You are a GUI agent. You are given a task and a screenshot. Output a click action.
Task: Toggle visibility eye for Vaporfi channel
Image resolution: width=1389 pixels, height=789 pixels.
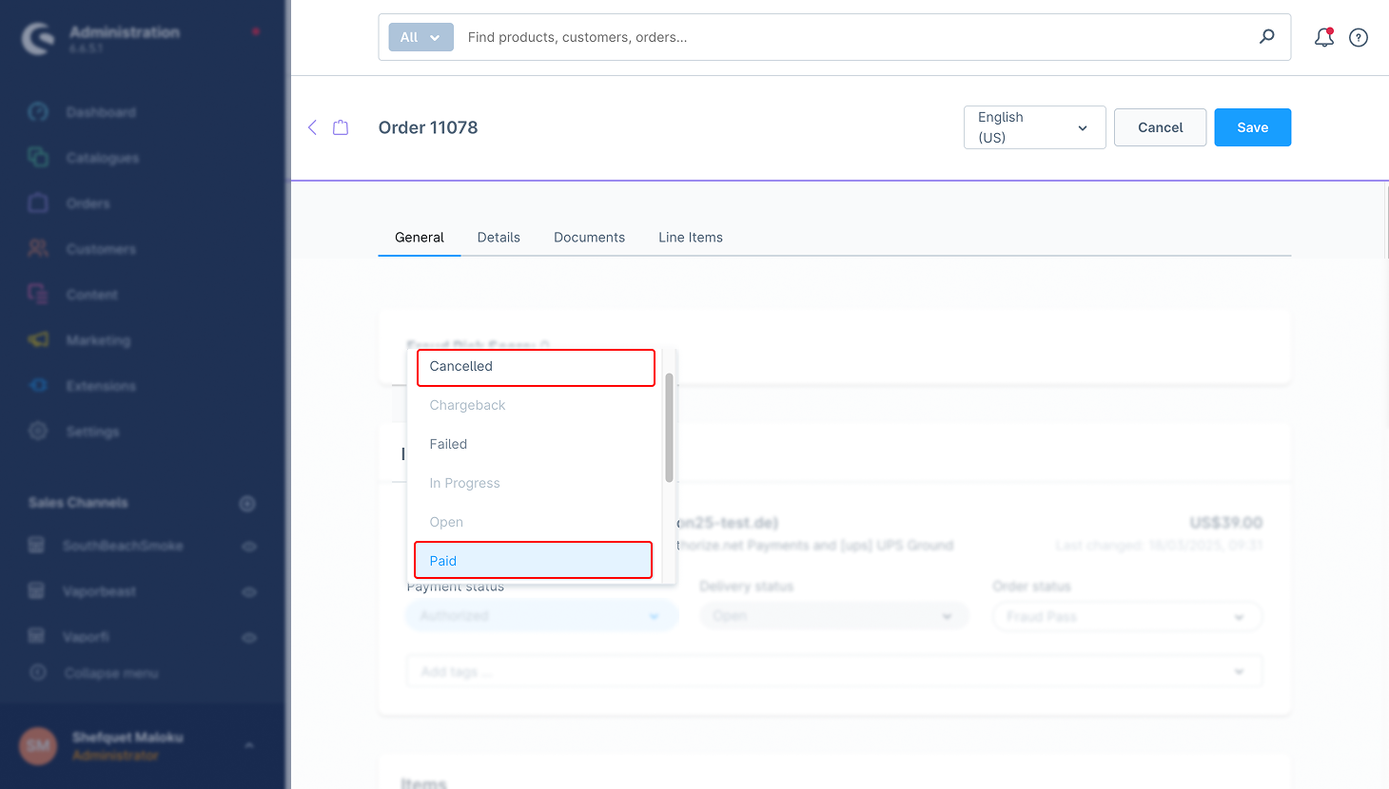pos(249,637)
